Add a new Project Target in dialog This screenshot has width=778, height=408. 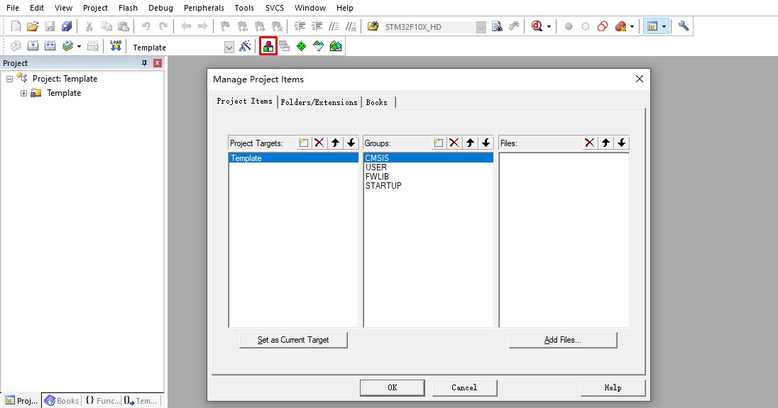coord(303,143)
